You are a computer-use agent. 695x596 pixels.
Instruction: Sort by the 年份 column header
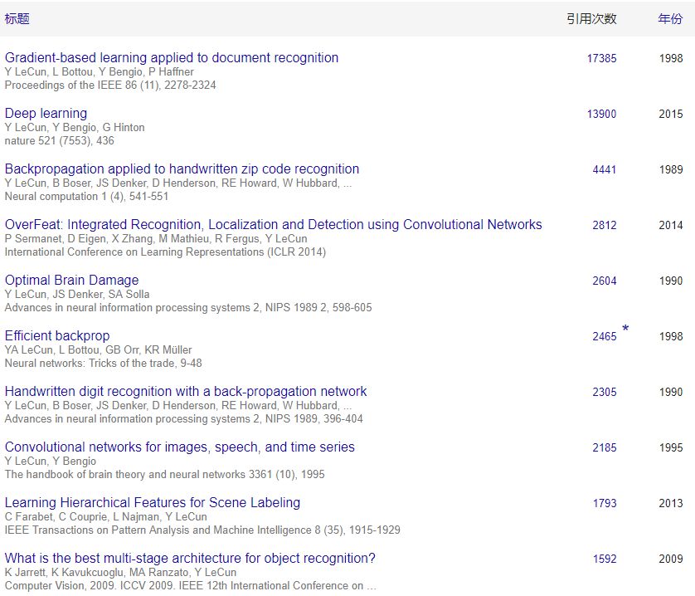670,19
